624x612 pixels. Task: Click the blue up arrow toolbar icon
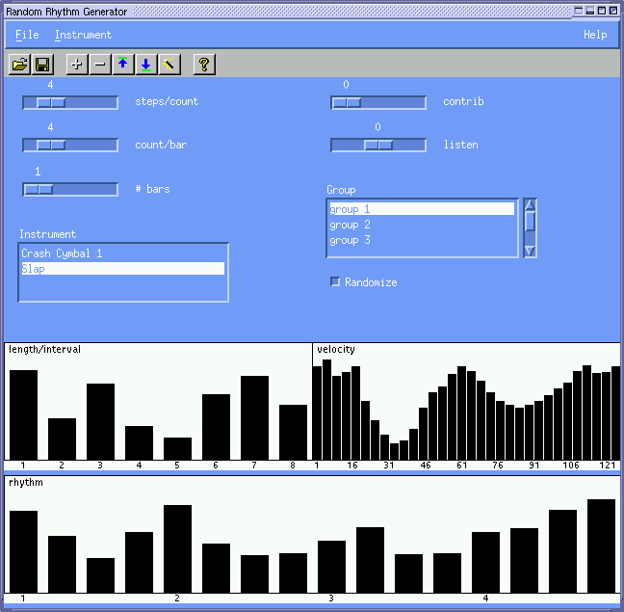(123, 65)
